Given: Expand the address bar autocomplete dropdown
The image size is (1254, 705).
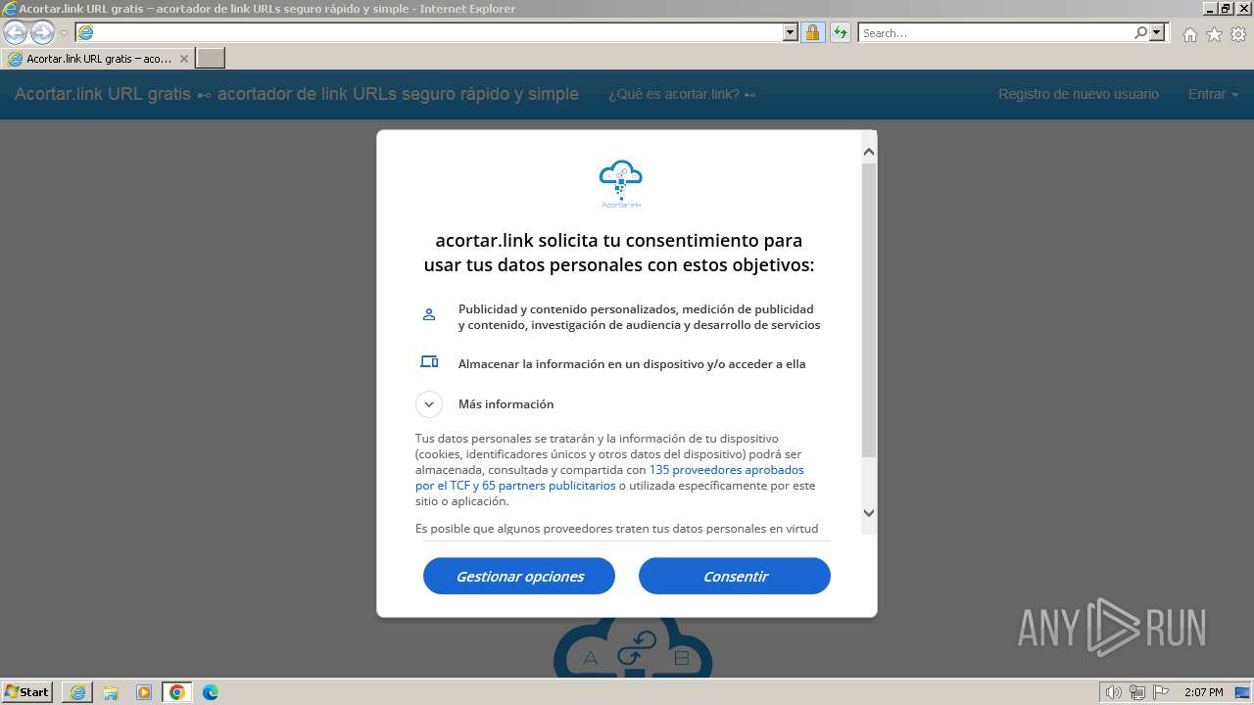Looking at the screenshot, I should pyautogui.click(x=791, y=32).
